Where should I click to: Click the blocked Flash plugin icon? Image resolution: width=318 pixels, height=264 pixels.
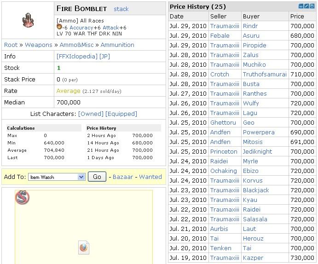(22, 197)
